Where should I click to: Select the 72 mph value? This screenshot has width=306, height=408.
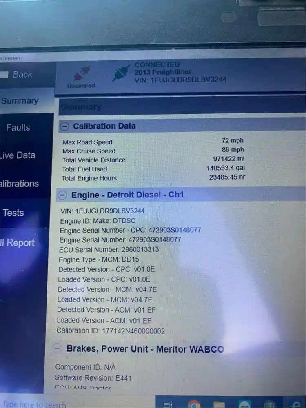233,140
